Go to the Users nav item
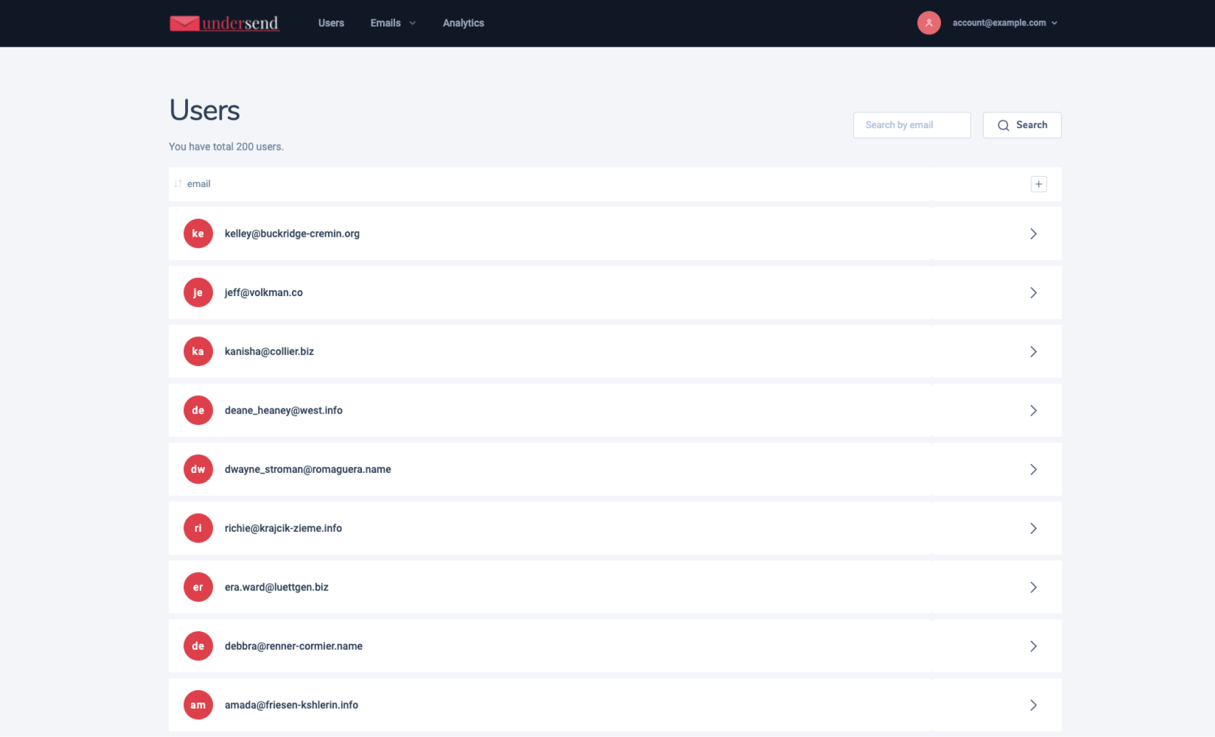 coord(331,23)
